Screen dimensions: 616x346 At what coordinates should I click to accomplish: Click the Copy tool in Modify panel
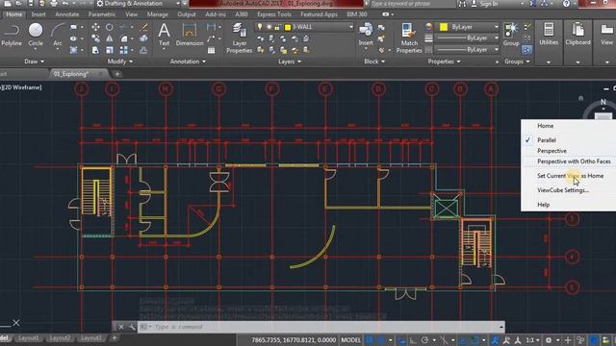click(x=95, y=38)
